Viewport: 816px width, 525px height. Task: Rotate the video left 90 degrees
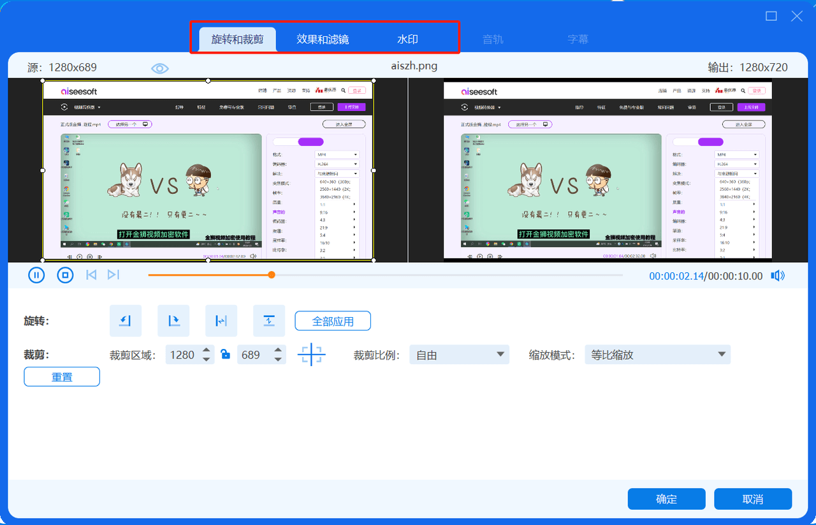126,321
